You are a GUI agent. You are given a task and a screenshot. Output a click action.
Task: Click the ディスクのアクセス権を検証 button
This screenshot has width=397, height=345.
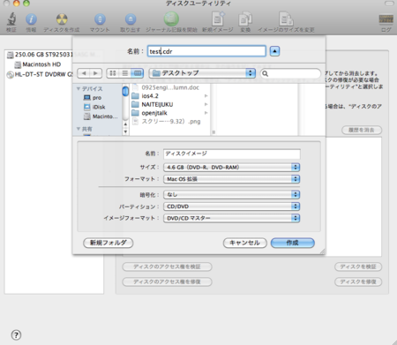point(167,266)
